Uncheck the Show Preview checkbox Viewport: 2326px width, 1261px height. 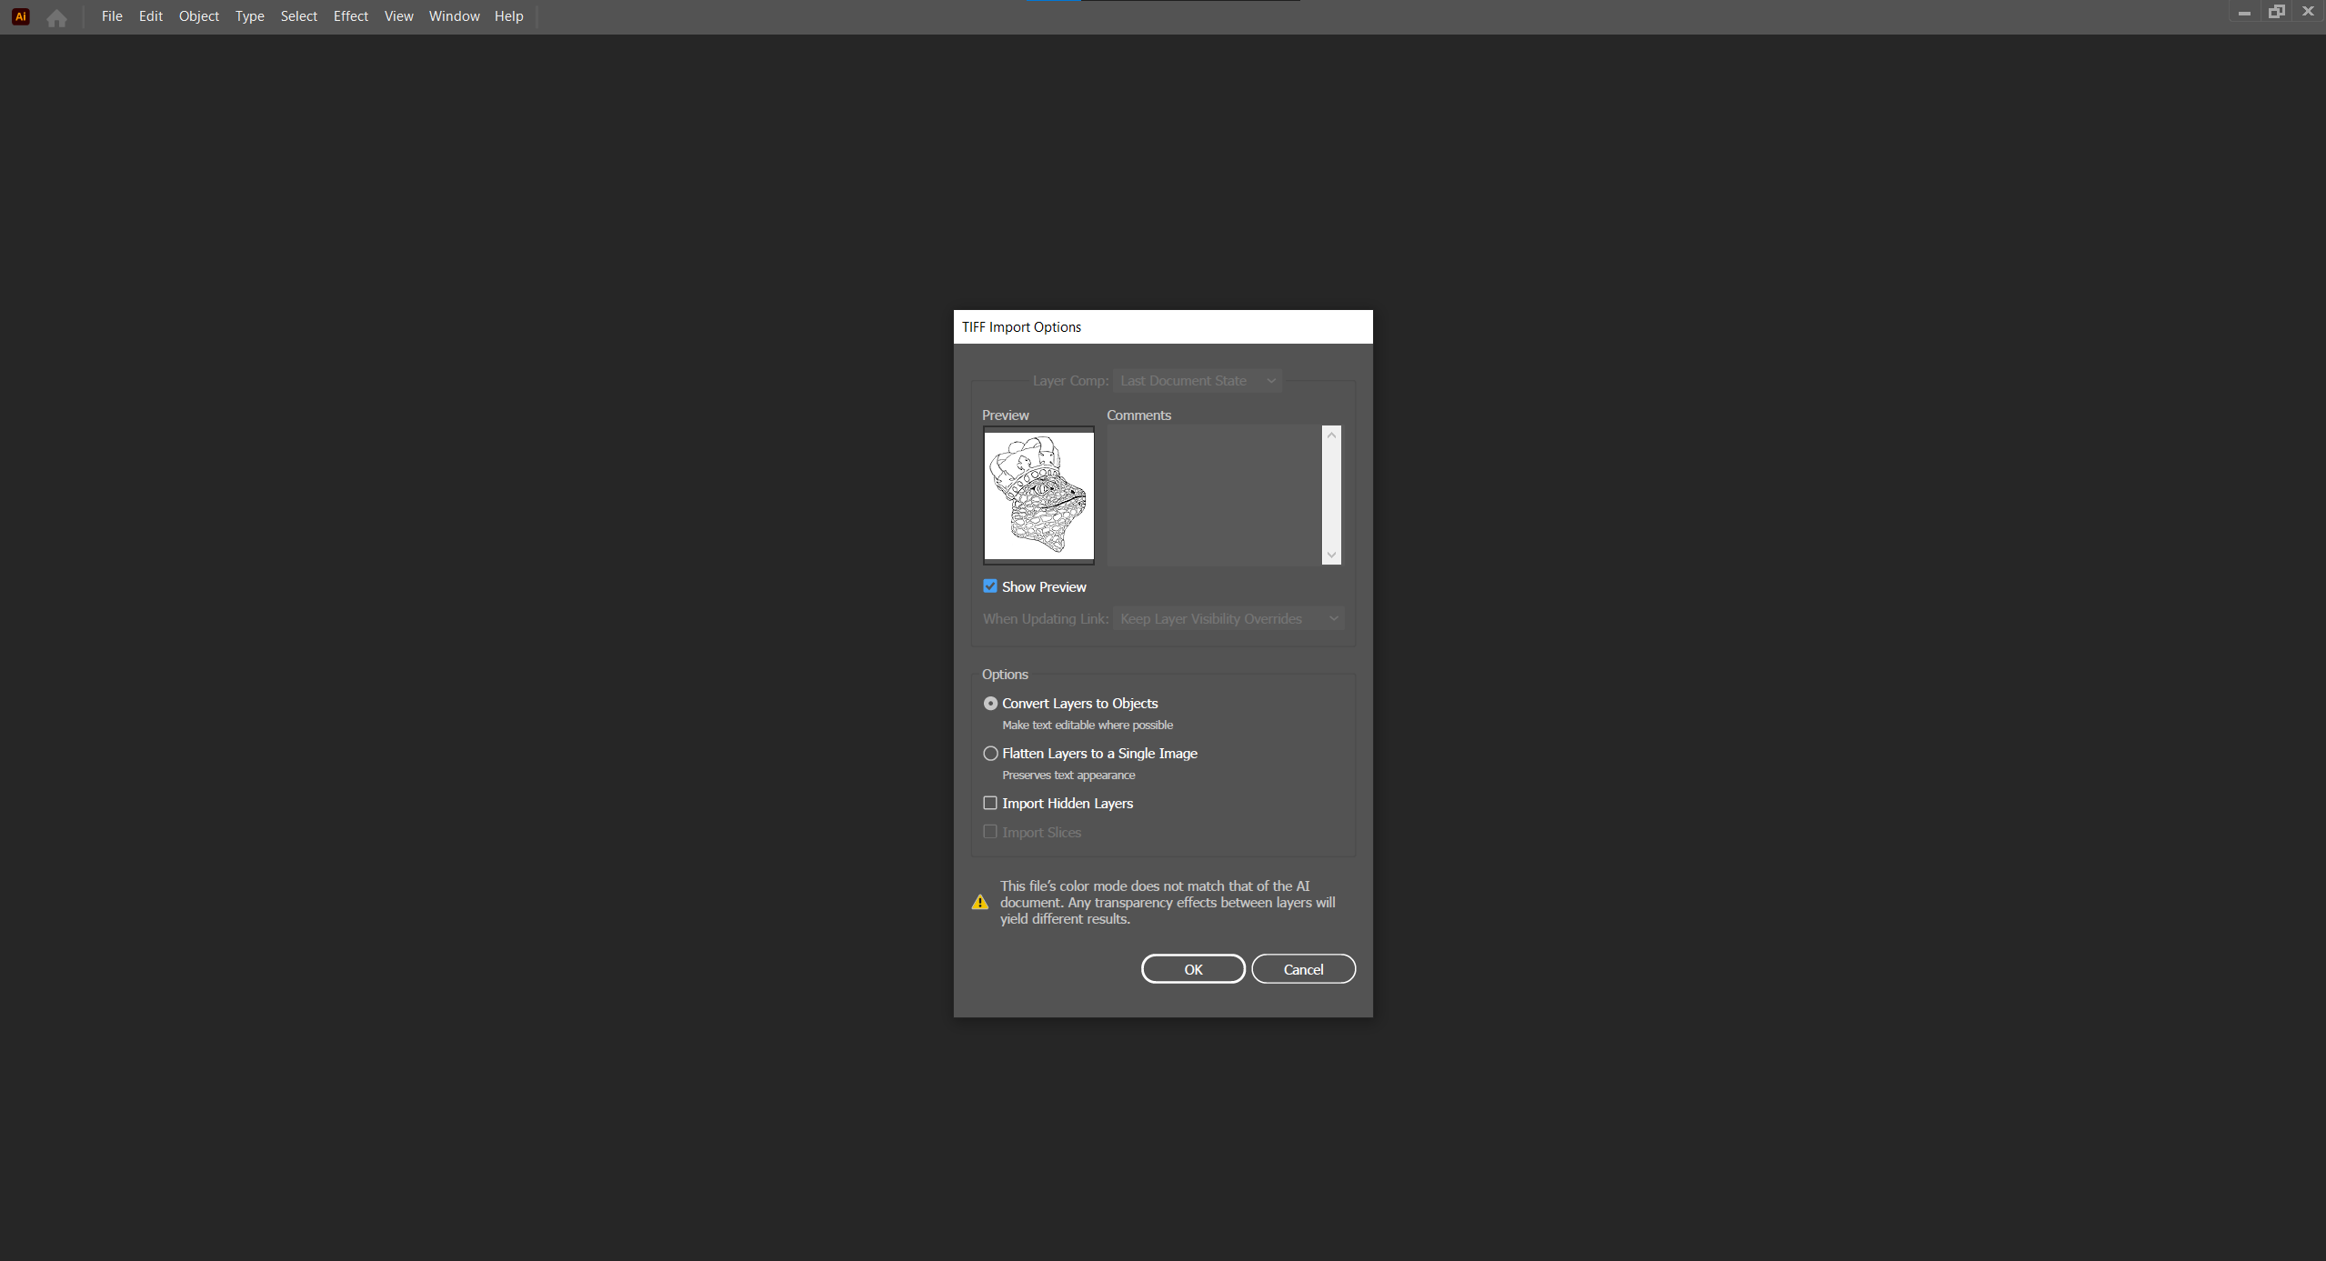coord(990,586)
